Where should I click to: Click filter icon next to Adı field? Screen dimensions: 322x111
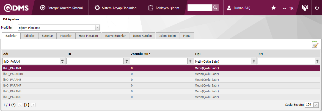coord(62,61)
